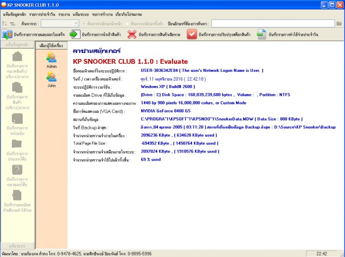Click the daily expenses record document icon
This screenshot has width=345, height=257.
coord(262,34)
